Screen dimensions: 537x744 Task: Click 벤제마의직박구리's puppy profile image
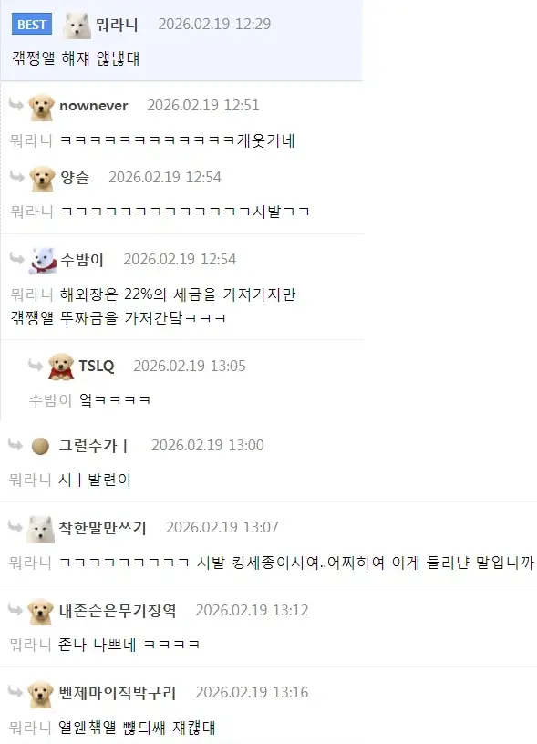click(x=40, y=694)
